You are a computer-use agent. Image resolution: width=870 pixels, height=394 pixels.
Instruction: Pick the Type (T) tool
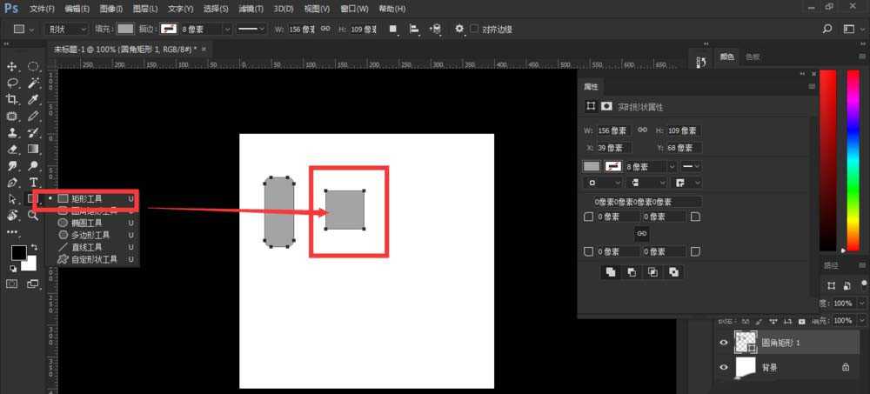[x=33, y=182]
